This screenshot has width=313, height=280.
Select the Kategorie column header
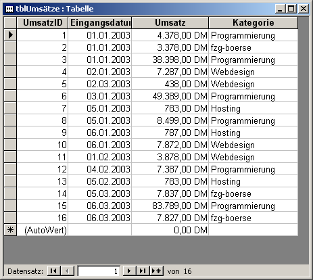254,23
